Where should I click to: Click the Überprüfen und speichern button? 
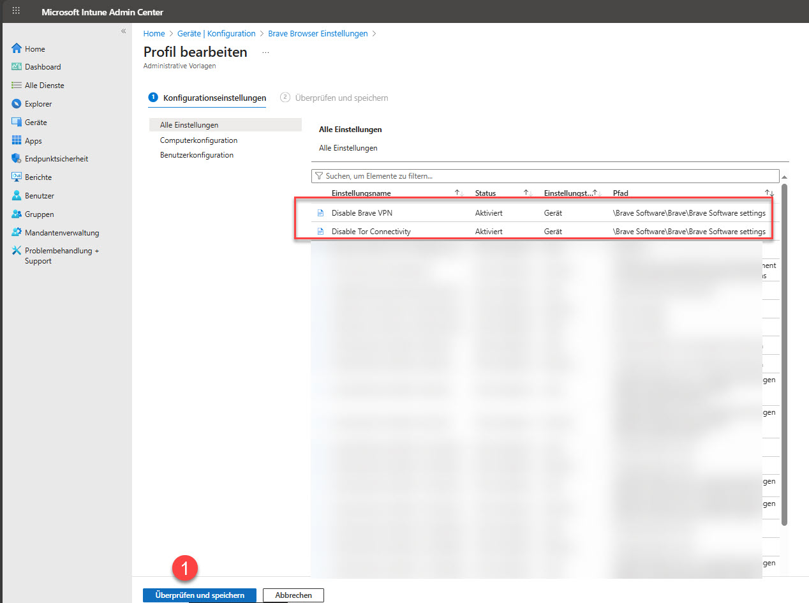coord(199,595)
